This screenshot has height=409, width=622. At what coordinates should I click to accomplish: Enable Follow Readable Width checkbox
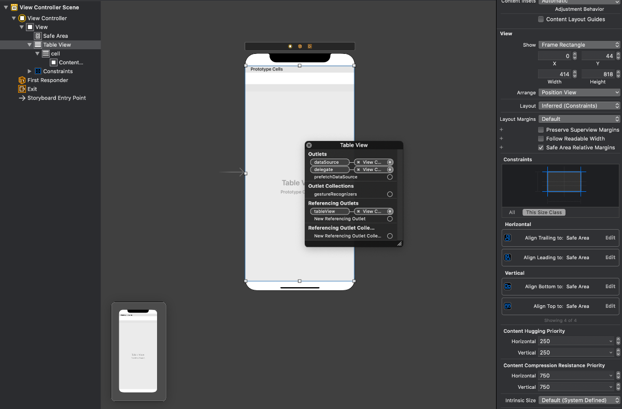[541, 139]
